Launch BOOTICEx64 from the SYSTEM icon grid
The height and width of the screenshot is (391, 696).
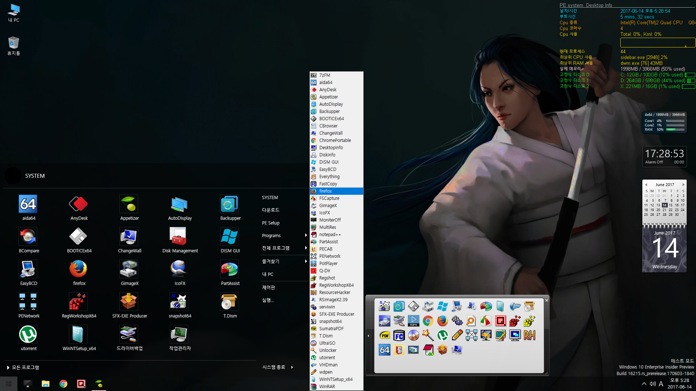click(x=79, y=240)
